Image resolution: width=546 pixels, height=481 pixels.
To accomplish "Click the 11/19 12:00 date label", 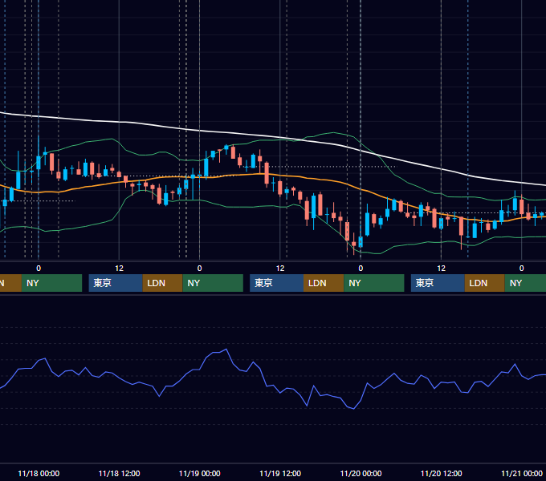I will 280,473.
